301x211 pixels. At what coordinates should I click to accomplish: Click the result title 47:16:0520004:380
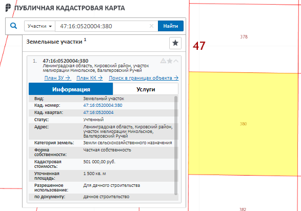(66, 61)
